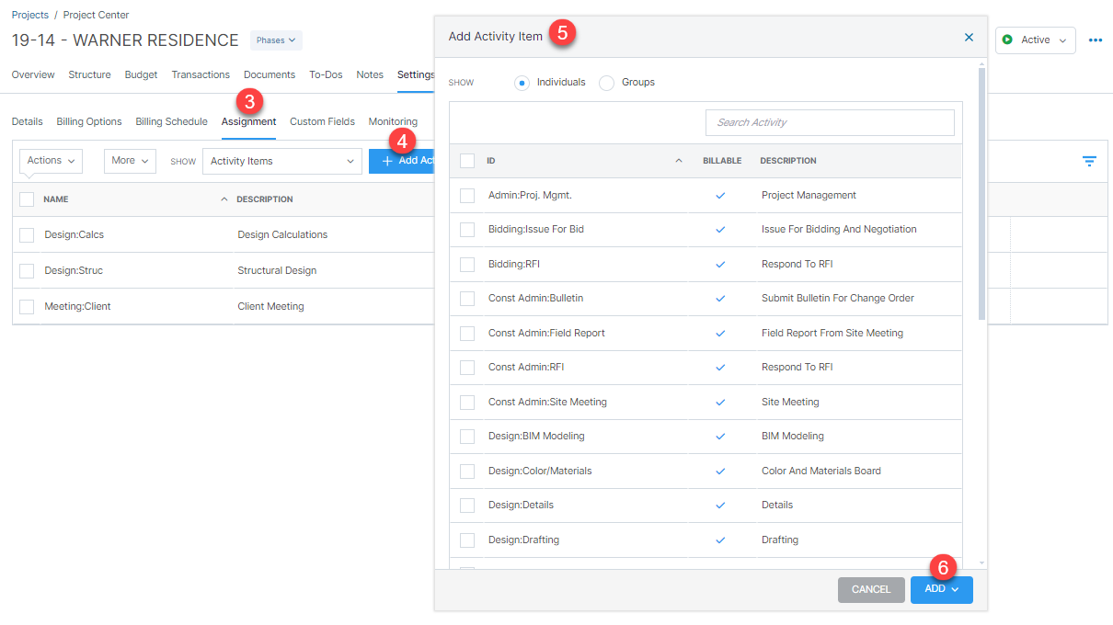Open the filter icon on the list
The image size is (1113, 625).
pyautogui.click(x=1089, y=161)
